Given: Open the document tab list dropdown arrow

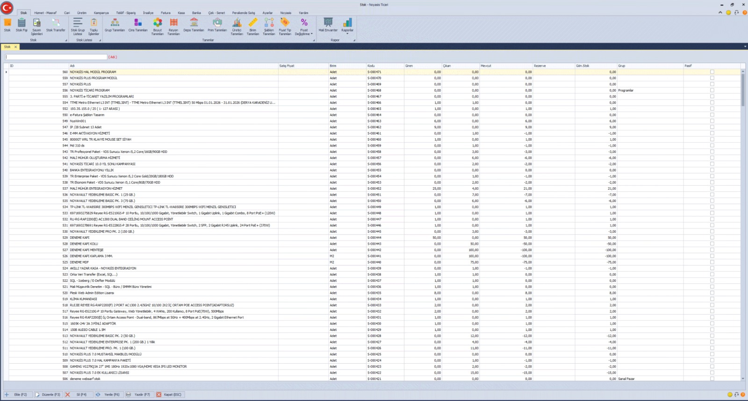Looking at the screenshot, I should [745, 47].
